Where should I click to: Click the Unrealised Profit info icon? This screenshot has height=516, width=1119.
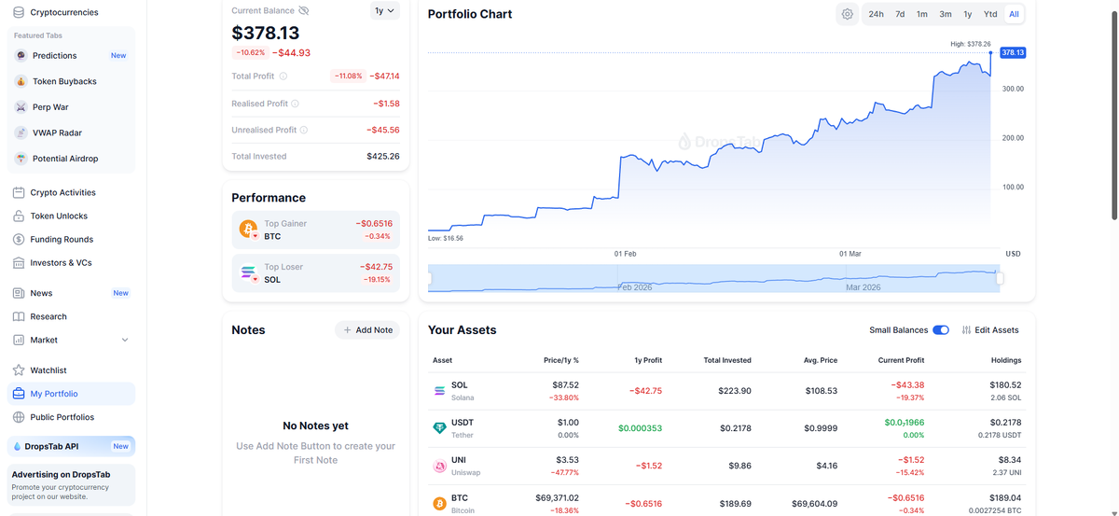(304, 130)
